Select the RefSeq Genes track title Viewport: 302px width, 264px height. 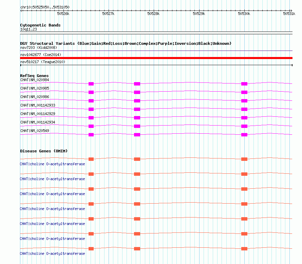coord(34,76)
